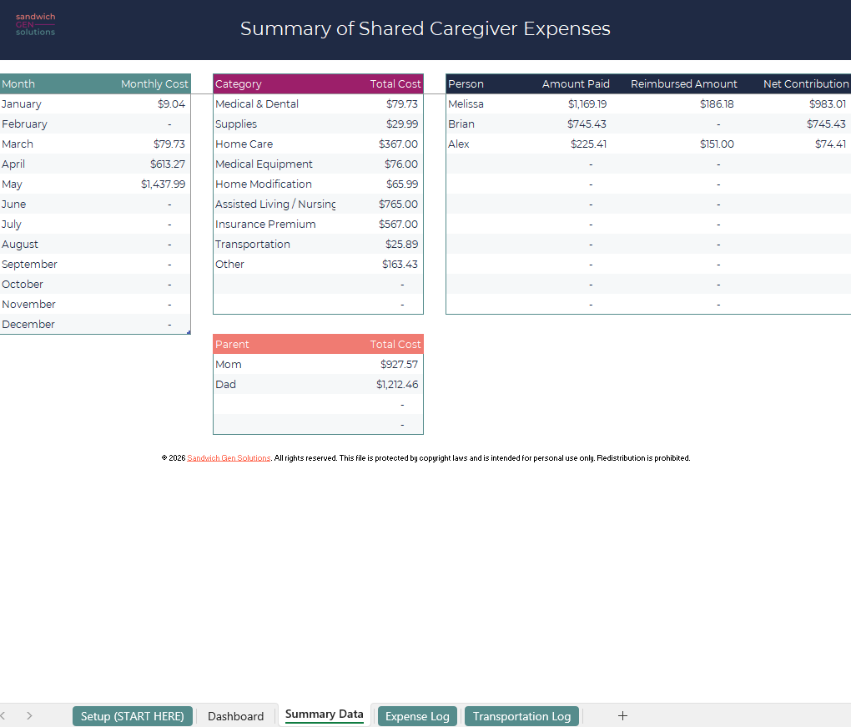This screenshot has width=851, height=727.
Task: Switch to the Dashboard sheet tab
Action: click(x=235, y=716)
